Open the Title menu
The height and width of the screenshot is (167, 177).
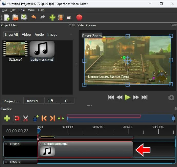pos(22,10)
